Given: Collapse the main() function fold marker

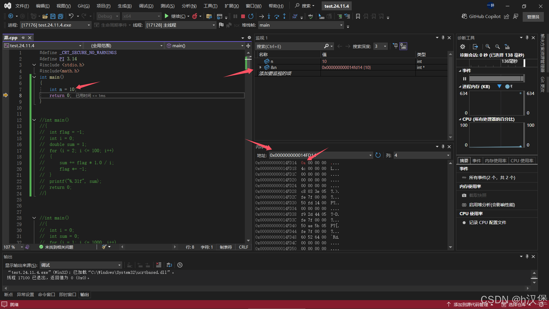Looking at the screenshot, I should pos(34,77).
